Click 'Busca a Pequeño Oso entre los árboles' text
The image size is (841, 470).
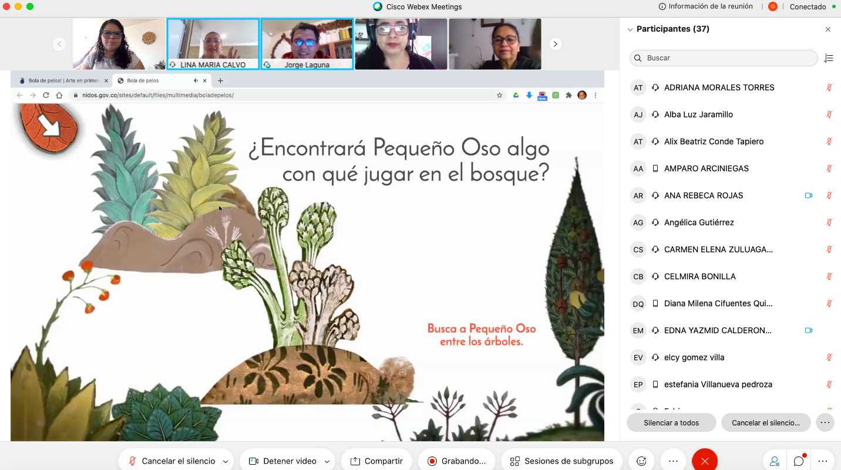click(x=482, y=334)
